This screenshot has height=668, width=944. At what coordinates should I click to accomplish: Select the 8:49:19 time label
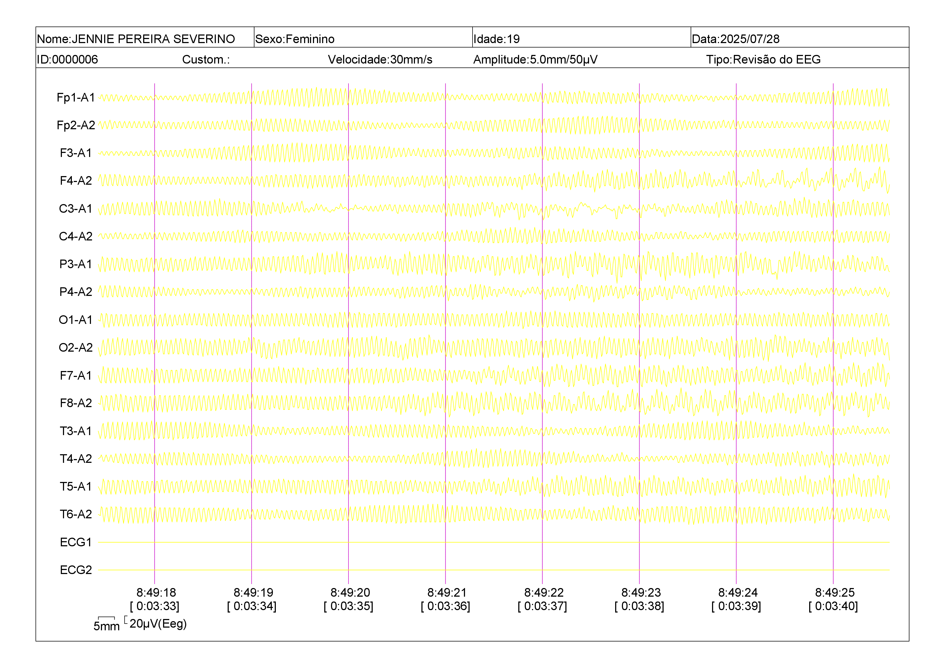[253, 593]
